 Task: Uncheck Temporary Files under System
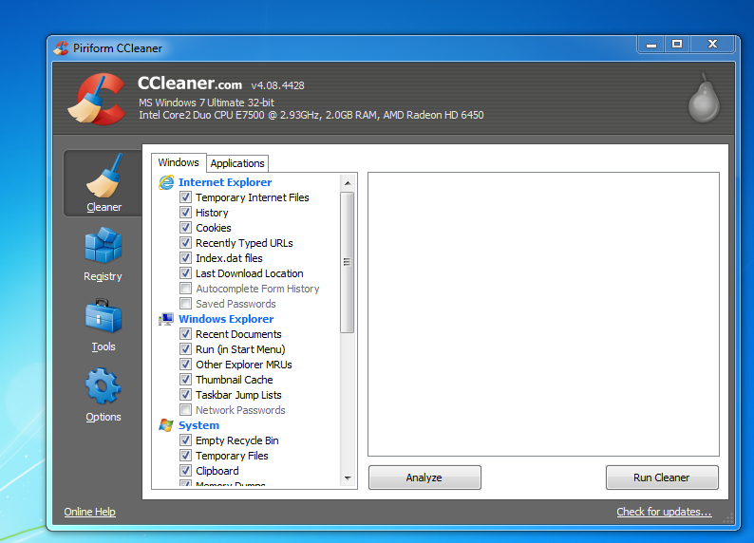pos(185,455)
